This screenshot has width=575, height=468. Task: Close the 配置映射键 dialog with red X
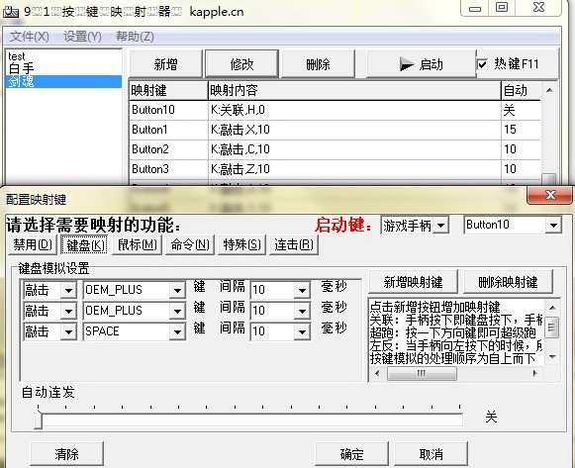(549, 195)
